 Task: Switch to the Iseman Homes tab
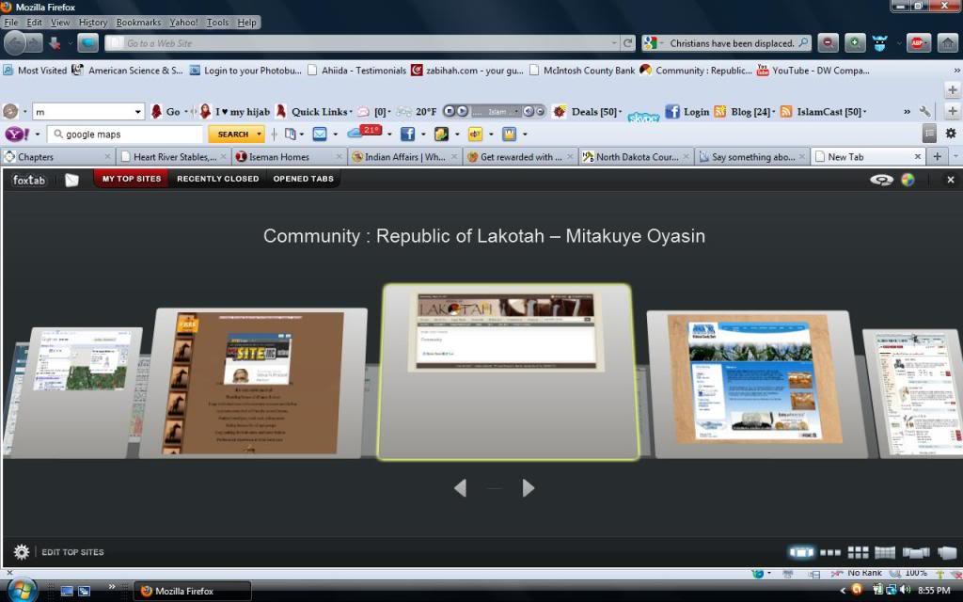[289, 157]
